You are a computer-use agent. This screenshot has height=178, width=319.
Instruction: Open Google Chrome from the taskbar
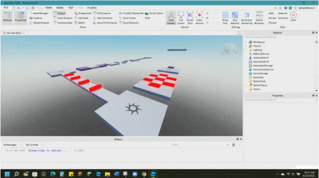pyautogui.click(x=144, y=174)
